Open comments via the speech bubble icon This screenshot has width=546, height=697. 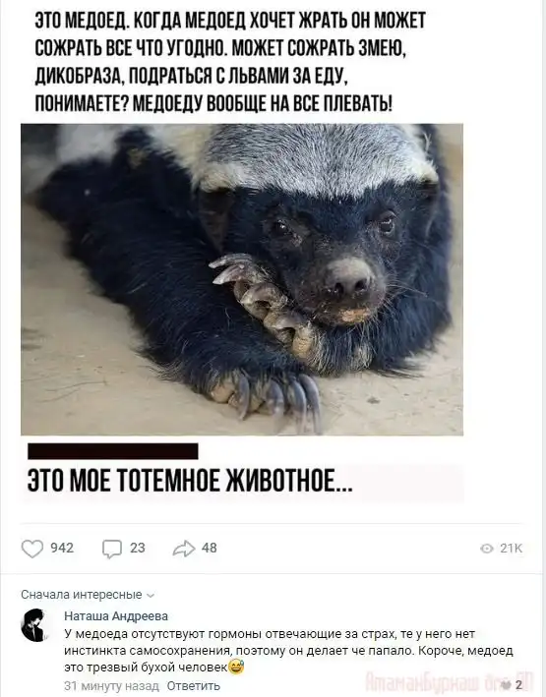(x=111, y=549)
